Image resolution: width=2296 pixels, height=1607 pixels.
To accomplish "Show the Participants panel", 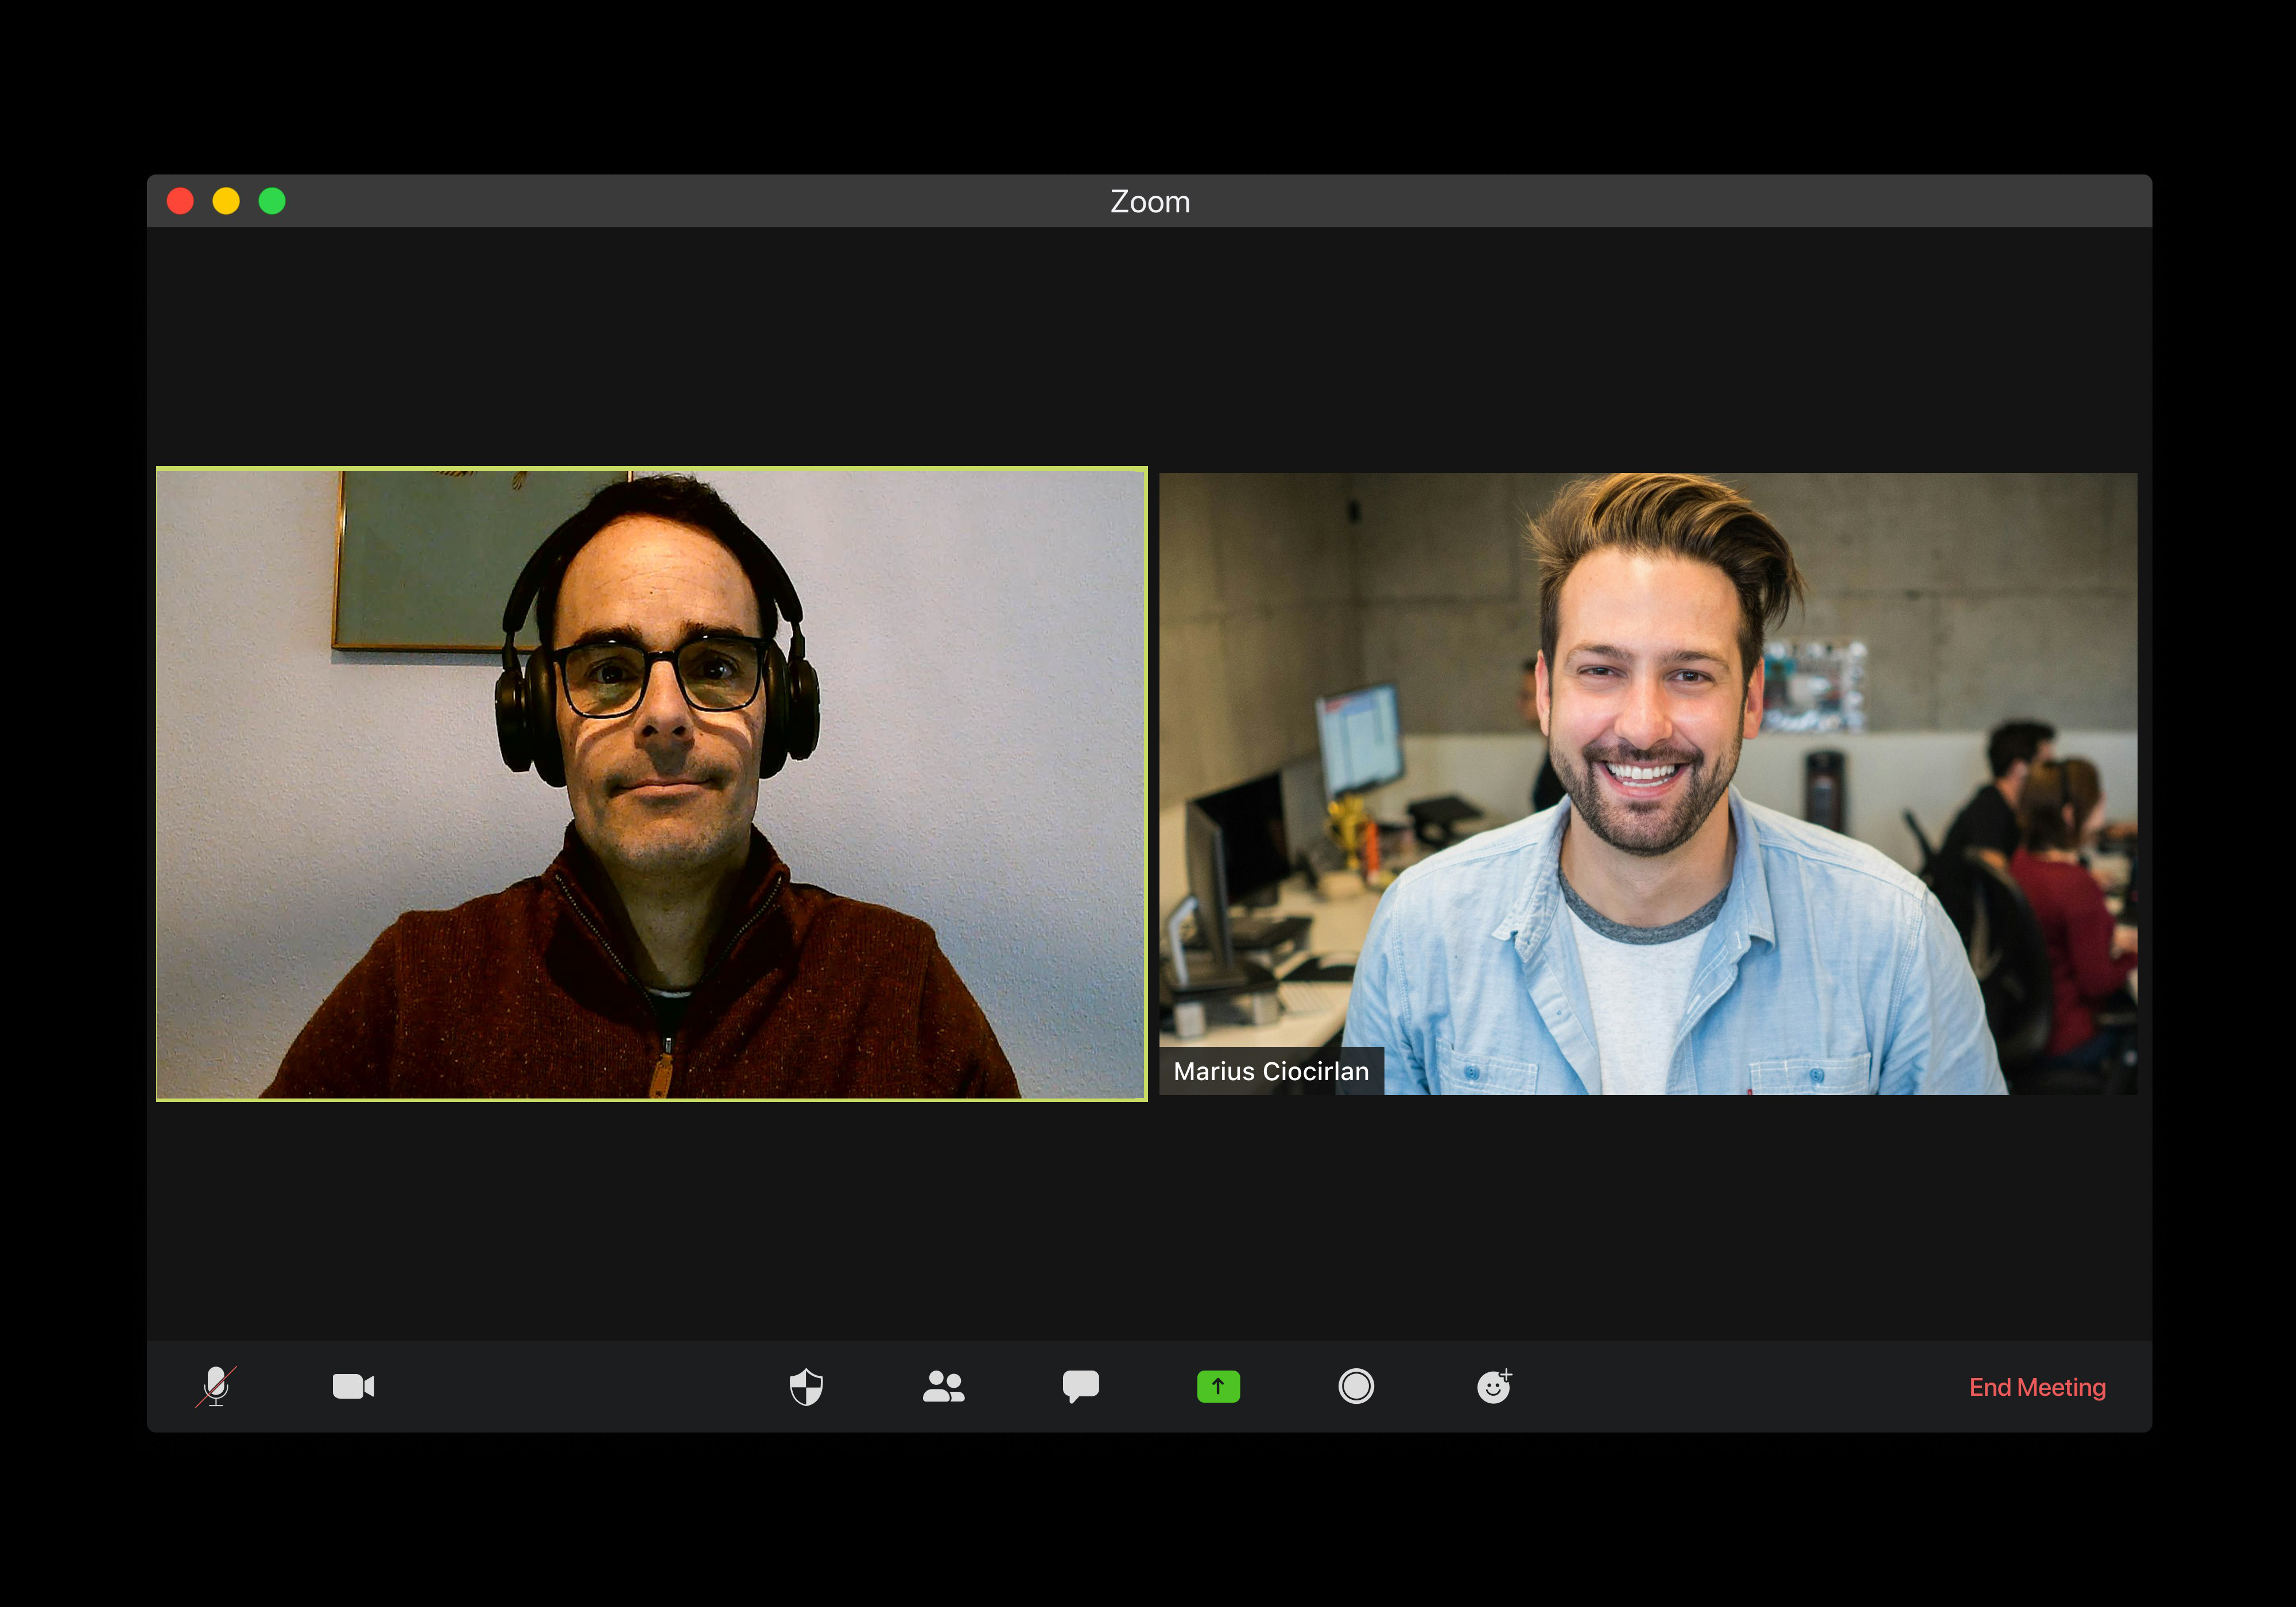I will (x=943, y=1386).
